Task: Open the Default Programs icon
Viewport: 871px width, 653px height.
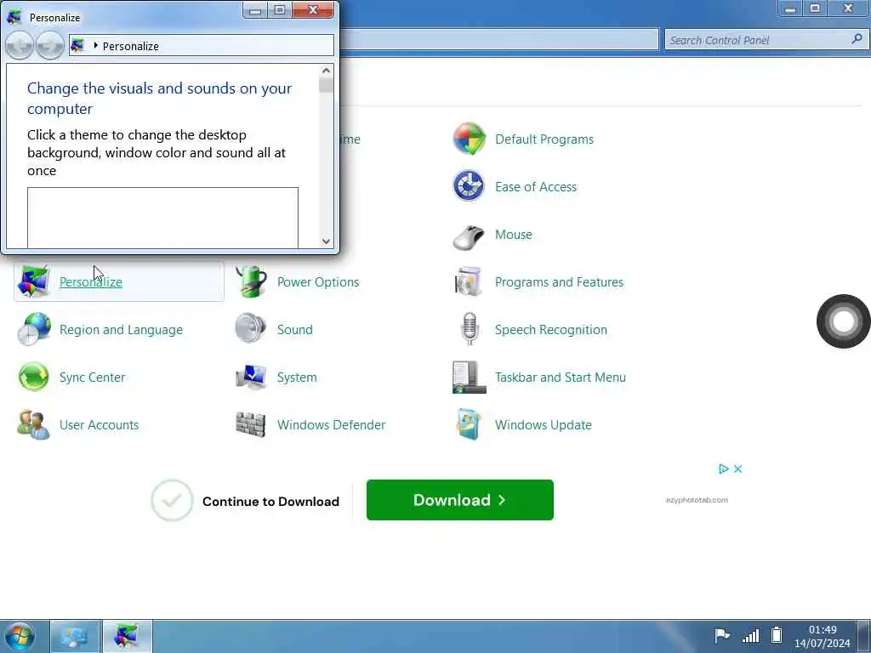Action: point(470,139)
